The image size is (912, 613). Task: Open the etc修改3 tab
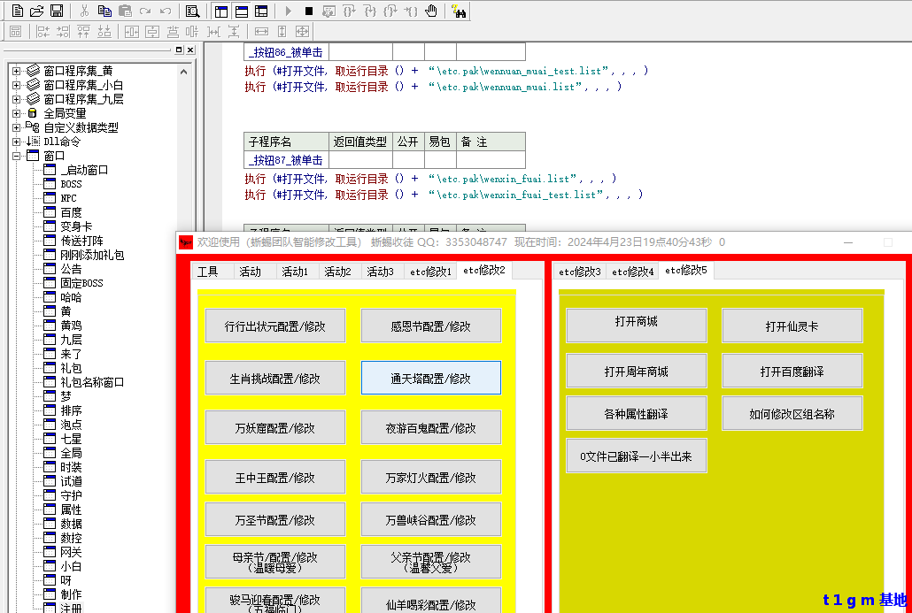(580, 272)
